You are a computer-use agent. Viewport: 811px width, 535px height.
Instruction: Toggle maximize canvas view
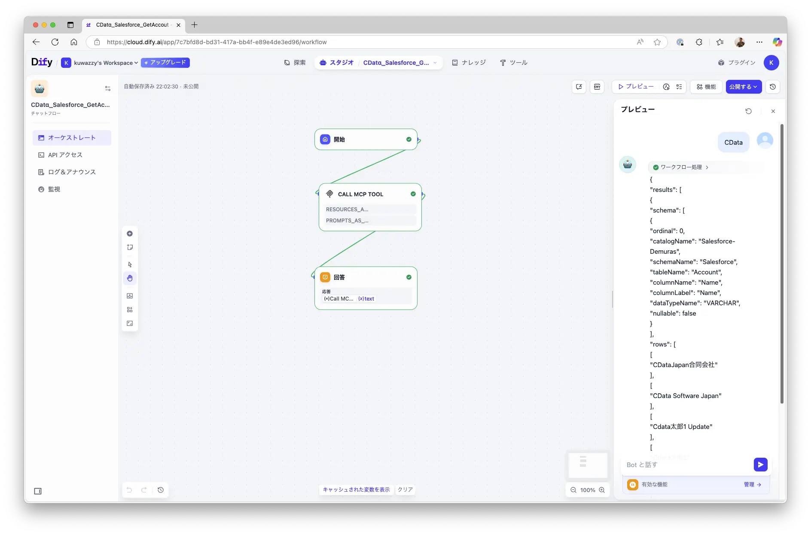pyautogui.click(x=130, y=323)
